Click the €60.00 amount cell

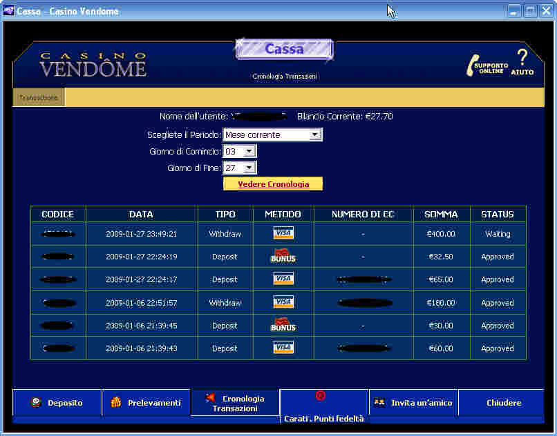[441, 348]
